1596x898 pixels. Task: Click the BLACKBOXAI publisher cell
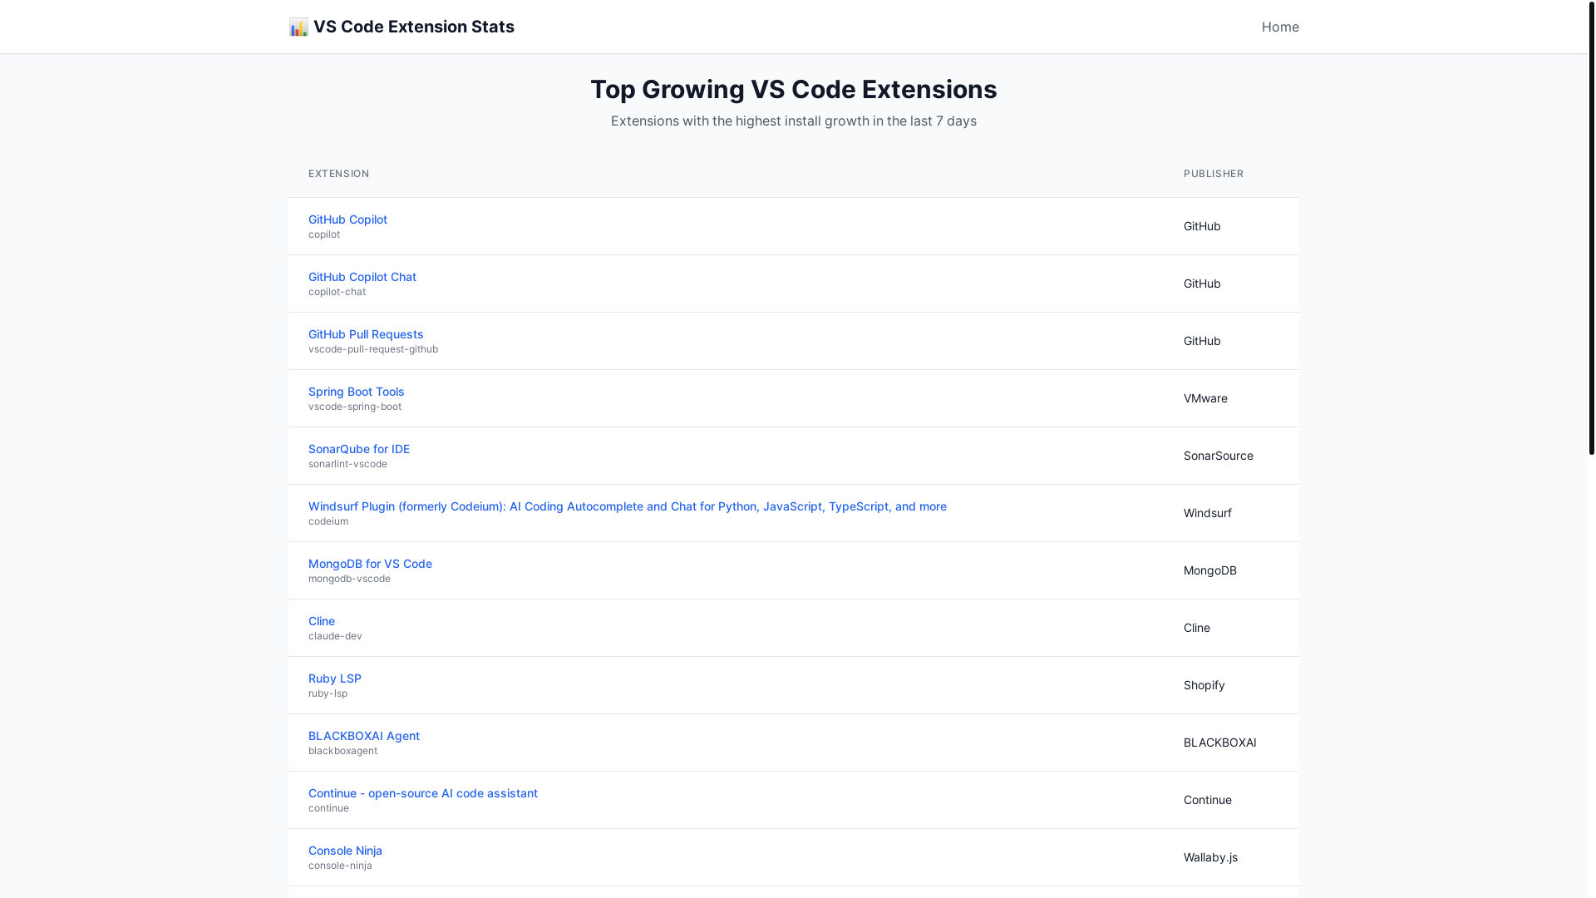[1220, 743]
